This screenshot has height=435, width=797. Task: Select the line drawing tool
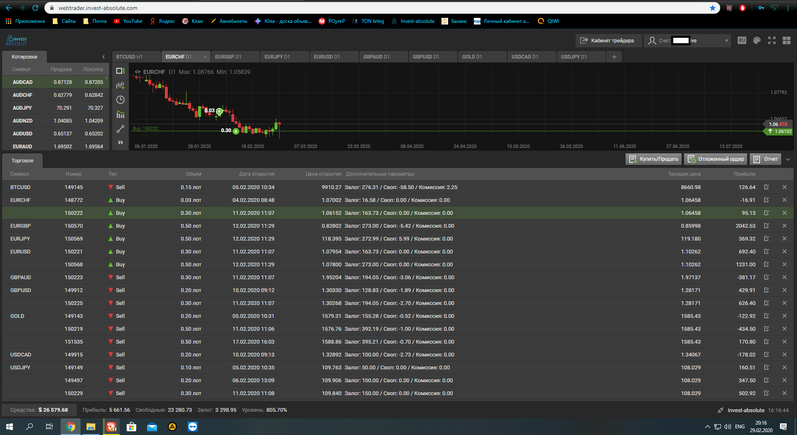click(120, 129)
